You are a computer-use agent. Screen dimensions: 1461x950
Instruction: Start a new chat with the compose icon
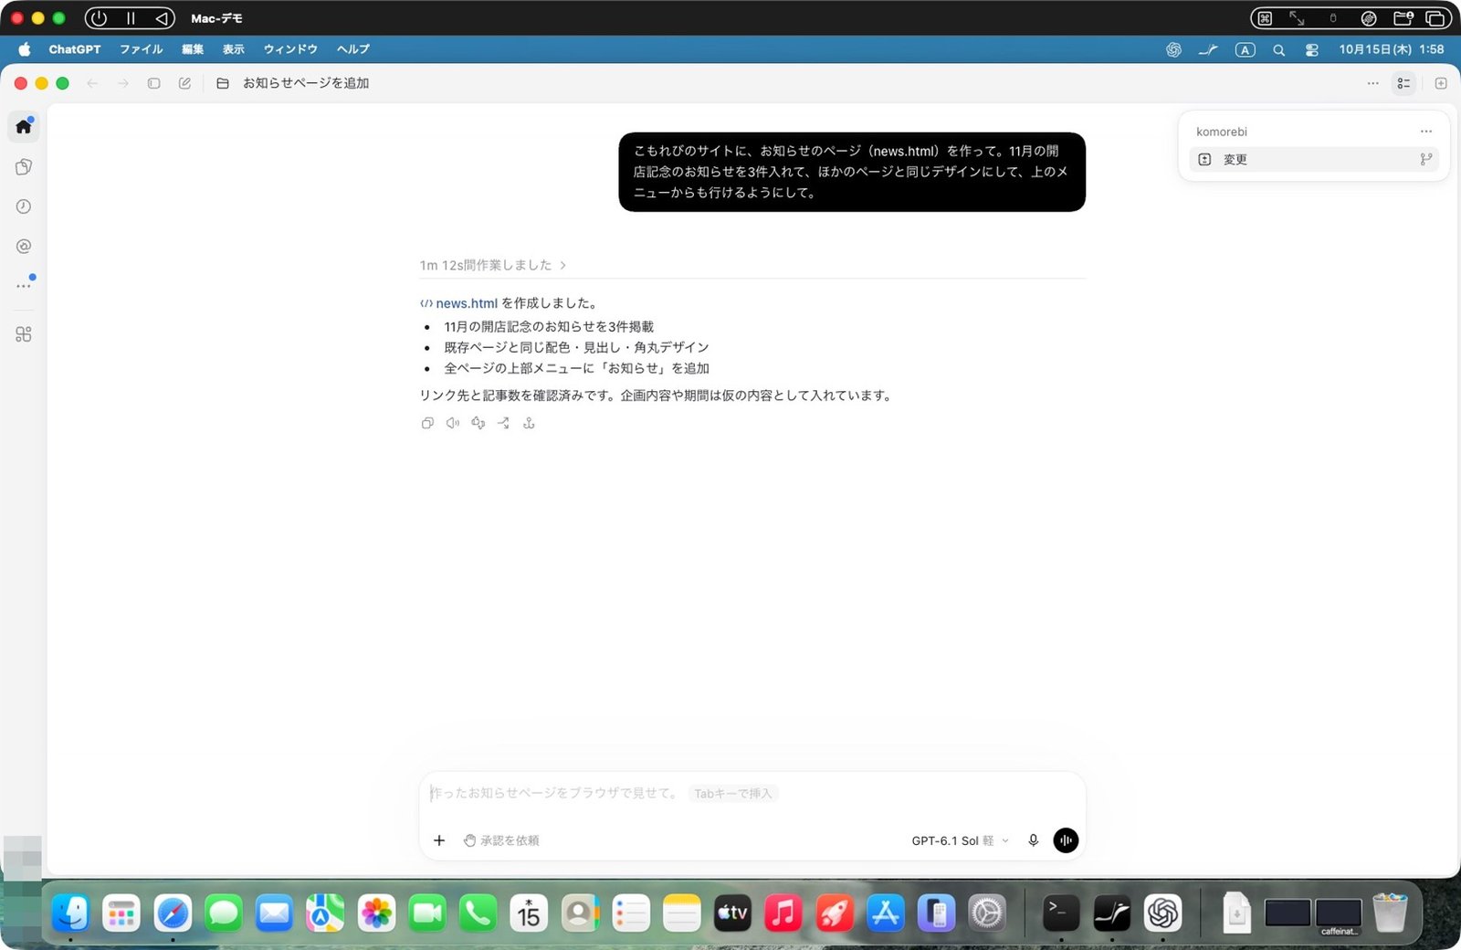(x=184, y=83)
